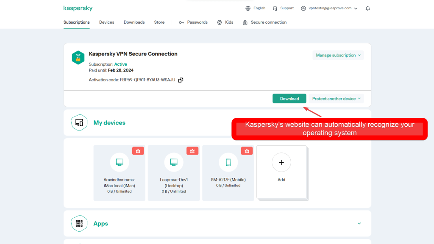Copy the activation code
Viewport: 434px width, 244px height.
click(181, 80)
